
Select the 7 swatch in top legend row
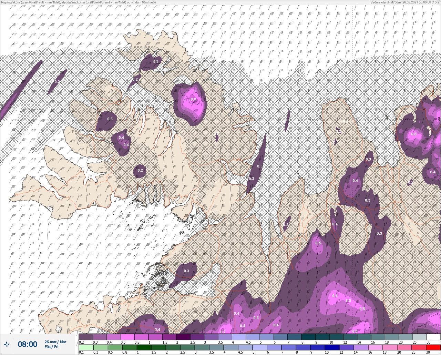tap(295, 336)
